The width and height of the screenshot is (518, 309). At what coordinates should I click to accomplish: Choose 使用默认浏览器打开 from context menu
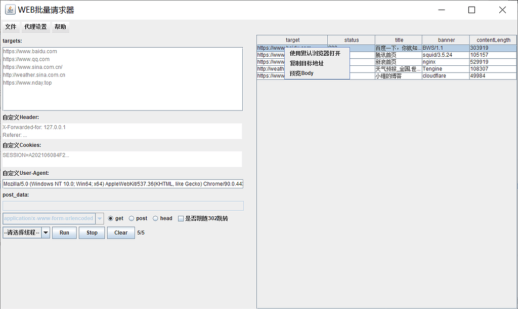coord(315,53)
